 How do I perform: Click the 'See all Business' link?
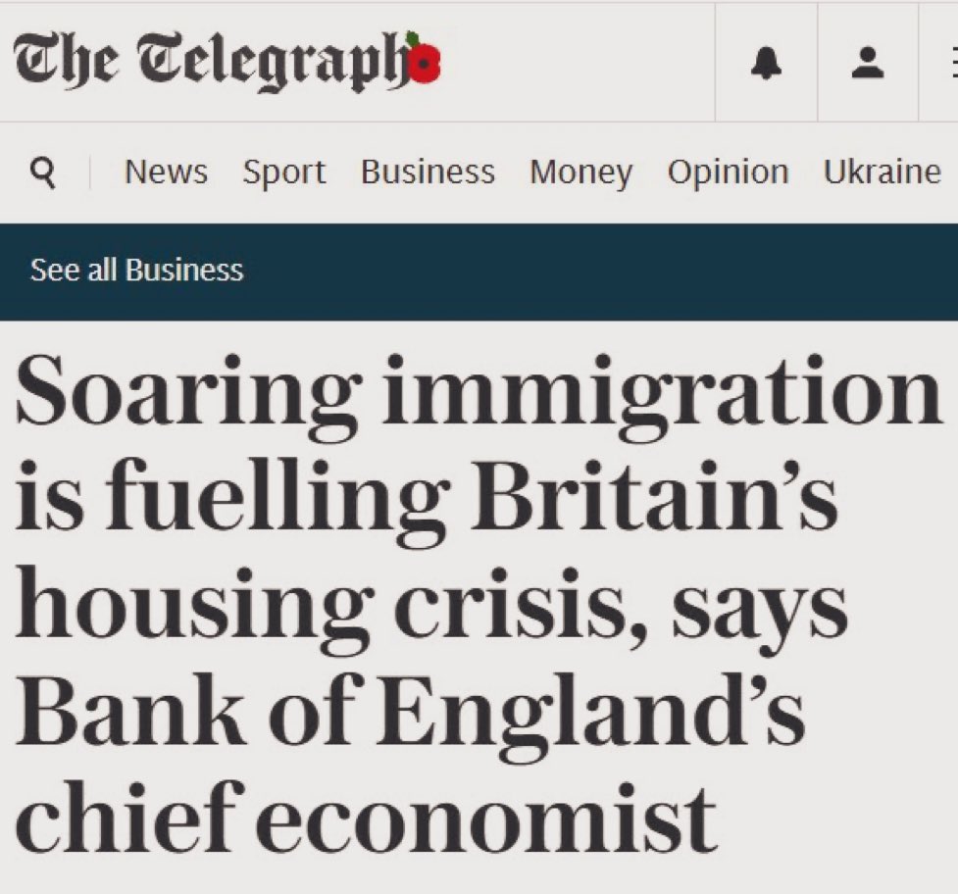tap(136, 271)
